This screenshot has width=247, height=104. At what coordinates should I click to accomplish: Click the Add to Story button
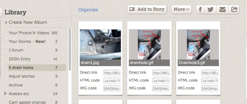coord(147,9)
